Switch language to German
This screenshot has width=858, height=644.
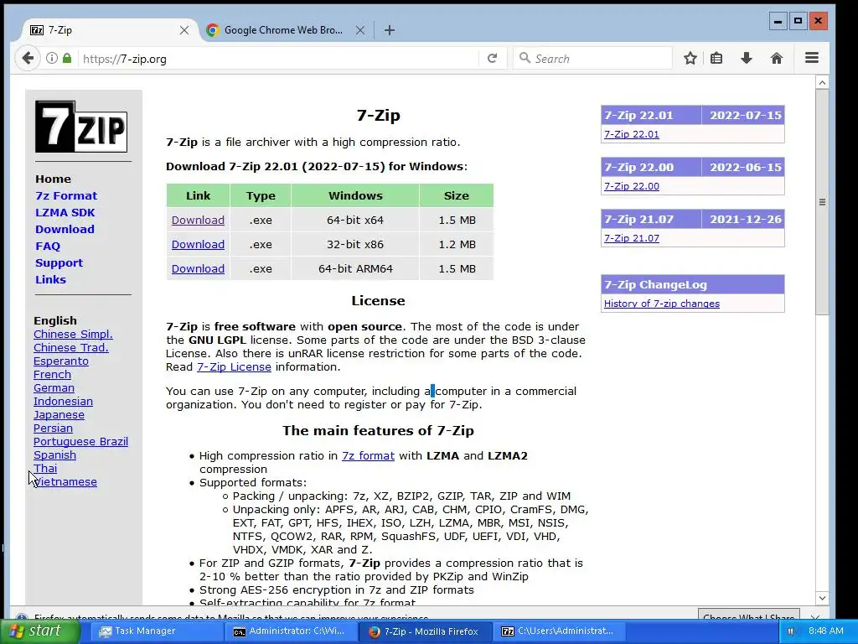[x=54, y=387]
